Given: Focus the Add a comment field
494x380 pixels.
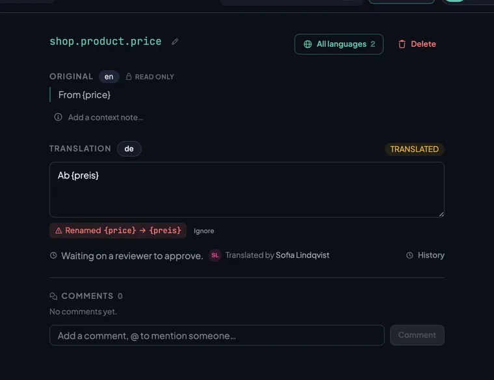Looking at the screenshot, I should click(216, 335).
